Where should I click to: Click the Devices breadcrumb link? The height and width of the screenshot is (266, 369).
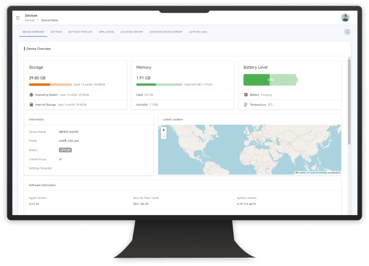[x=29, y=20]
